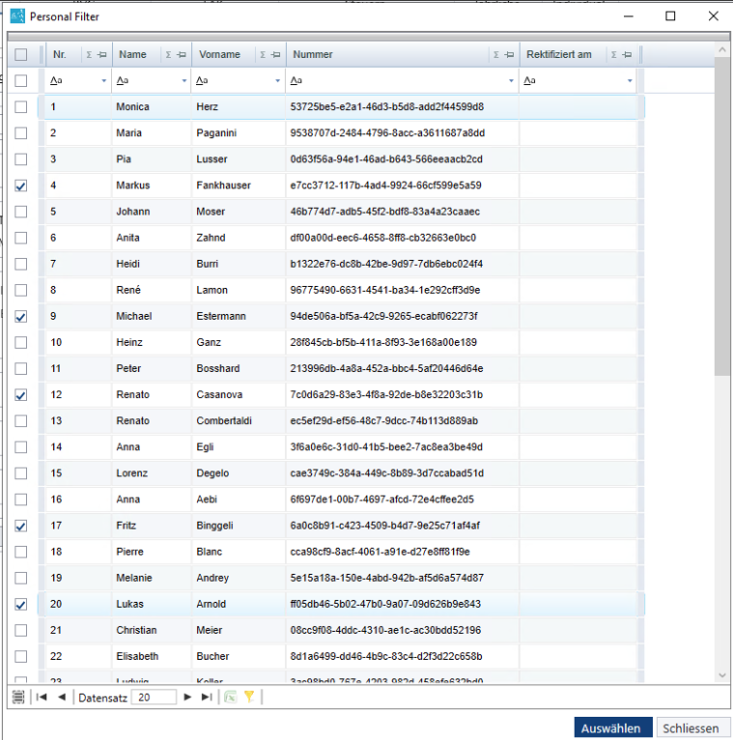Open the Vorname column filter dropdown
The width and height of the screenshot is (733, 740).
[277, 81]
